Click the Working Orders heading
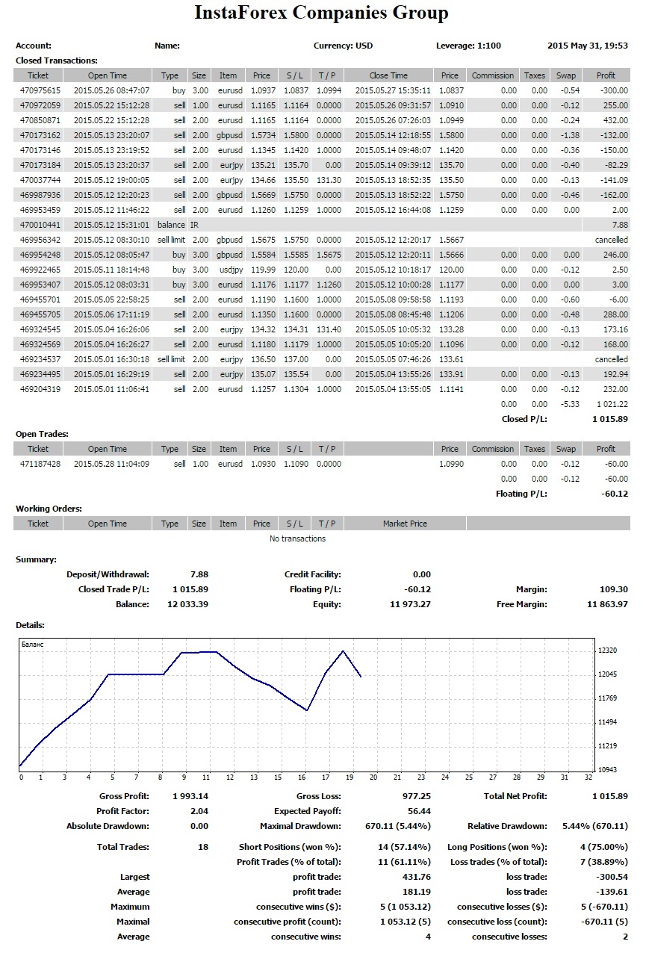The image size is (646, 953). (x=49, y=509)
